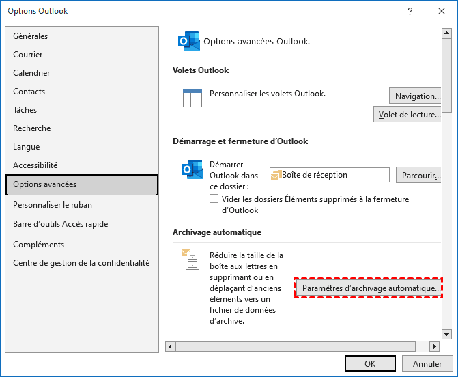Click the vertical scrollbar down arrow
This screenshot has height=377, width=458.
pyautogui.click(x=446, y=334)
